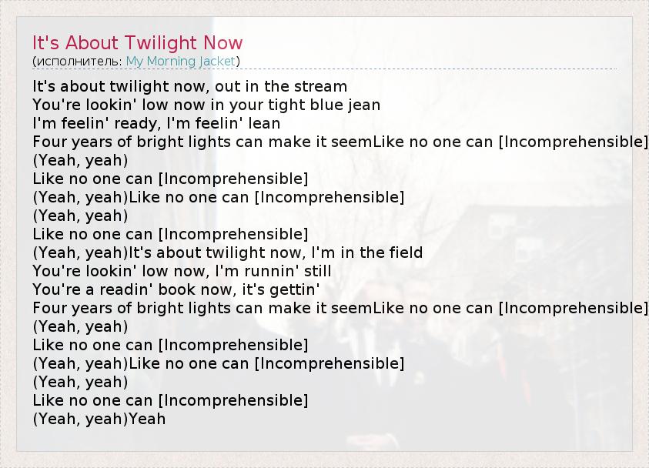Click the lyric line ending "out in the stream"

(x=189, y=86)
